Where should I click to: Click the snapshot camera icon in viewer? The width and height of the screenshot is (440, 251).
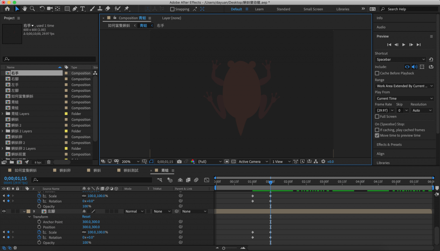click(179, 162)
